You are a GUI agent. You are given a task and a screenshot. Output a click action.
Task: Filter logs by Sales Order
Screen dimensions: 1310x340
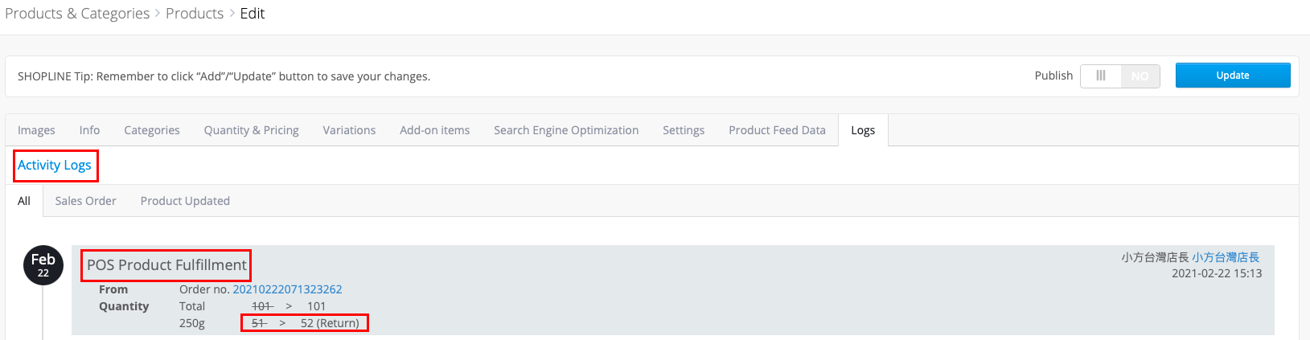click(x=85, y=201)
